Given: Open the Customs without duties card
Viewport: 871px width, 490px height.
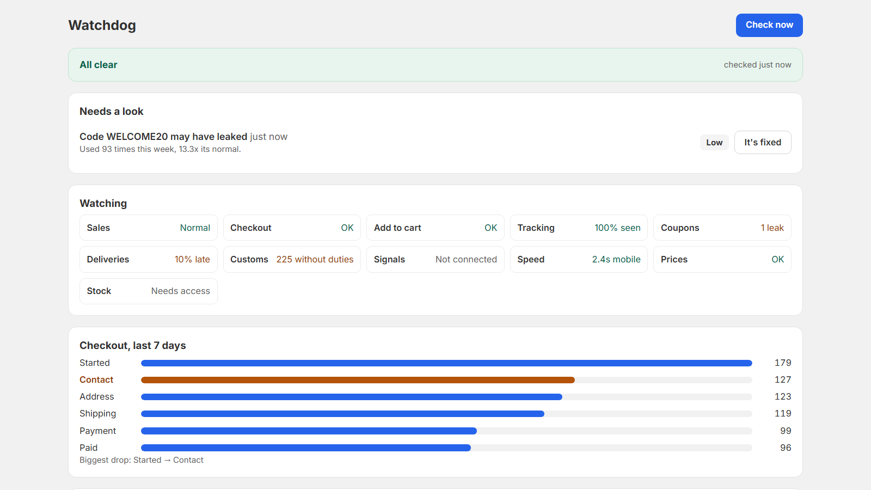Looking at the screenshot, I should click(x=292, y=259).
